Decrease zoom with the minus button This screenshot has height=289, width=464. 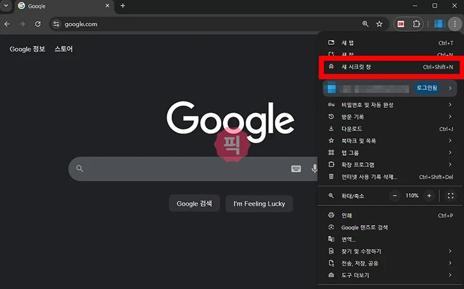click(x=395, y=196)
